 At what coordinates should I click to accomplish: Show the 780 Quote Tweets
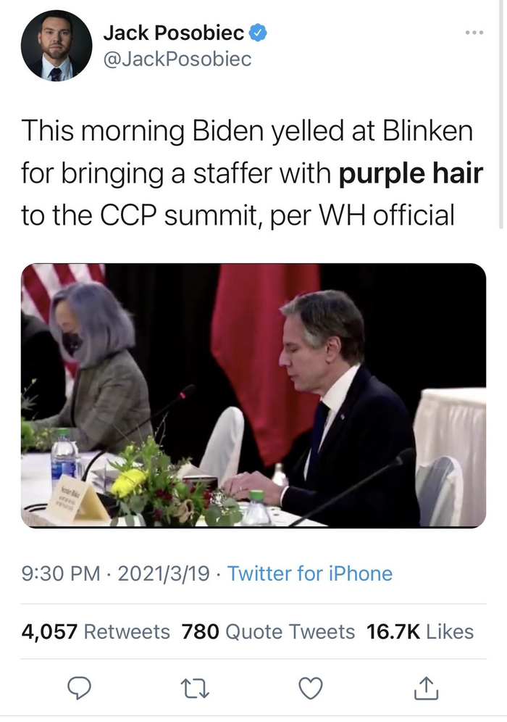coord(268,631)
